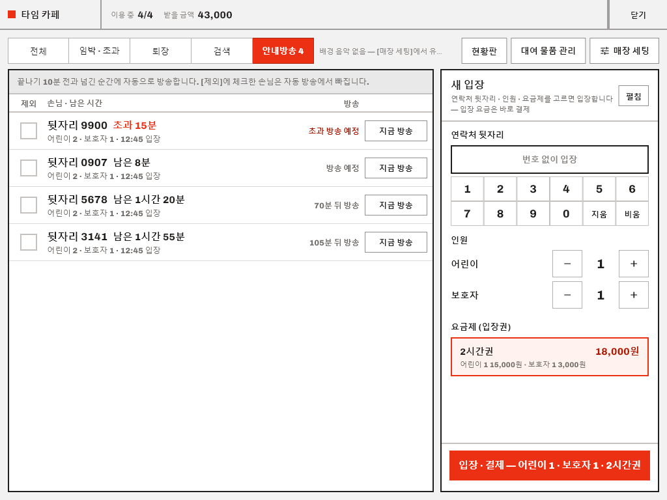Switch to the 임박 · 초과 tab
667x500 pixels.
[100, 51]
